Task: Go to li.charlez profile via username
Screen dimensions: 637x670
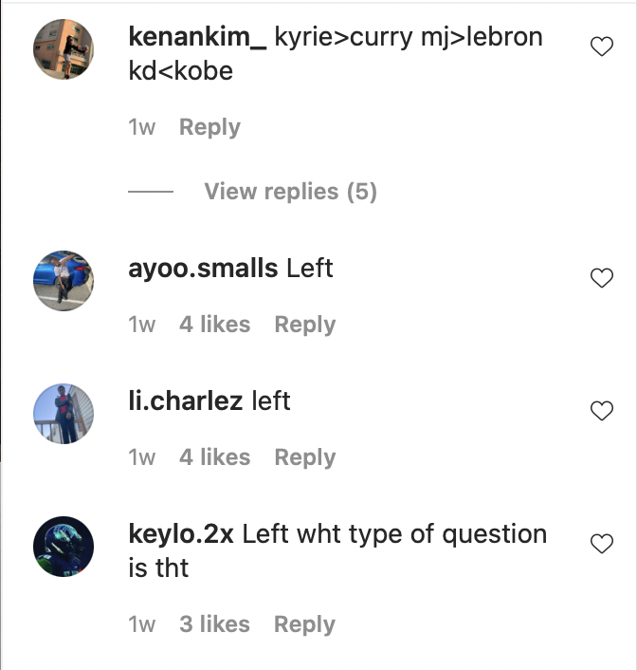Action: tap(186, 401)
